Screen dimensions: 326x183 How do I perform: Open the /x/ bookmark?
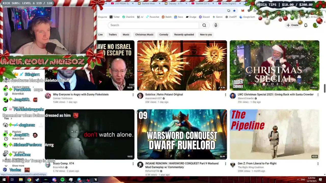pyautogui.click(x=140, y=17)
